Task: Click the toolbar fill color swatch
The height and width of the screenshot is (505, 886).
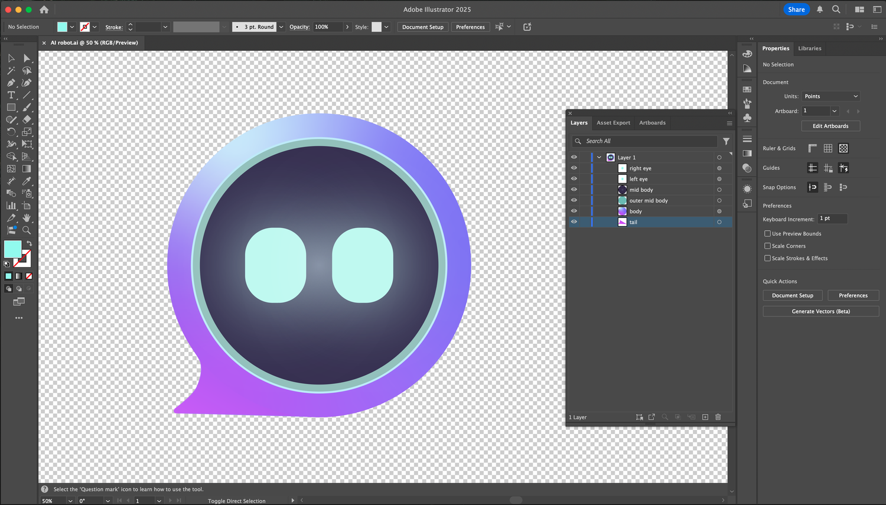Action: coord(12,249)
